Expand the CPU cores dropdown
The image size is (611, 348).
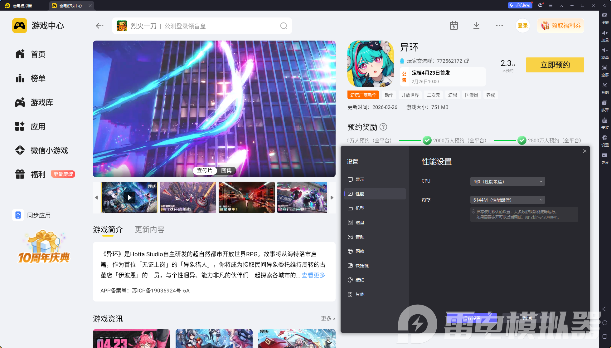coord(507,182)
